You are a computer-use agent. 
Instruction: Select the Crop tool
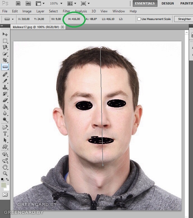[x=5, y=60]
